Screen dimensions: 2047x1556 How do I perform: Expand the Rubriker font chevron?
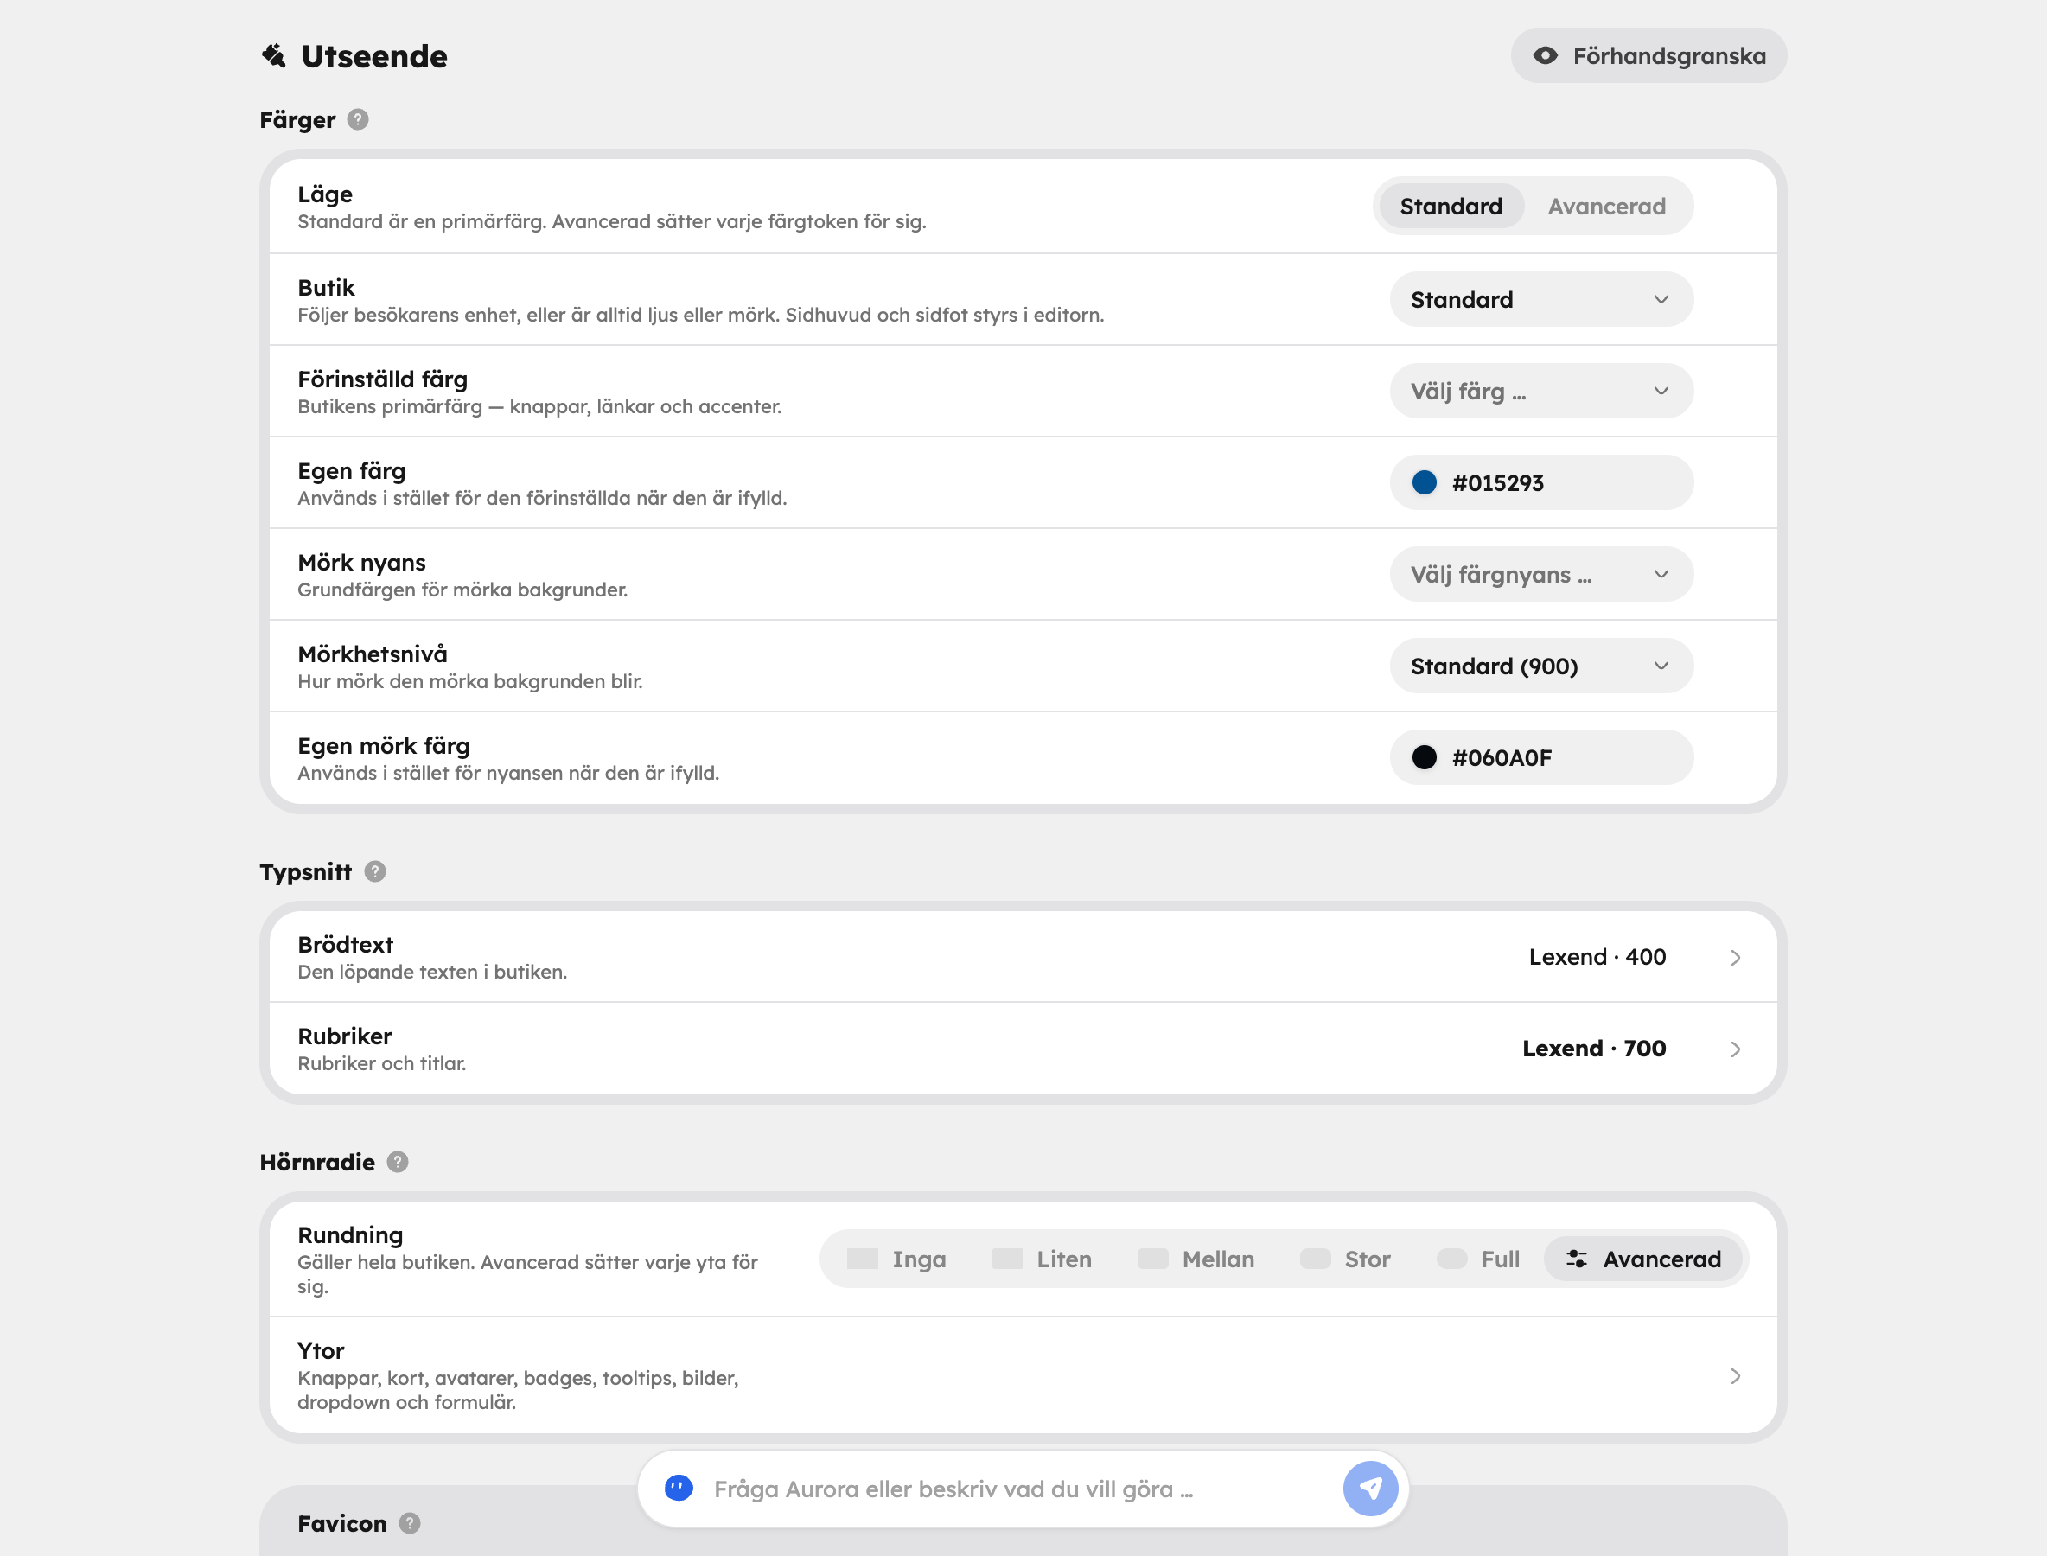click(x=1735, y=1049)
